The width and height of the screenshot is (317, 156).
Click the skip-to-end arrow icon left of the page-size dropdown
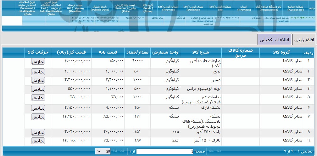coord(115,151)
